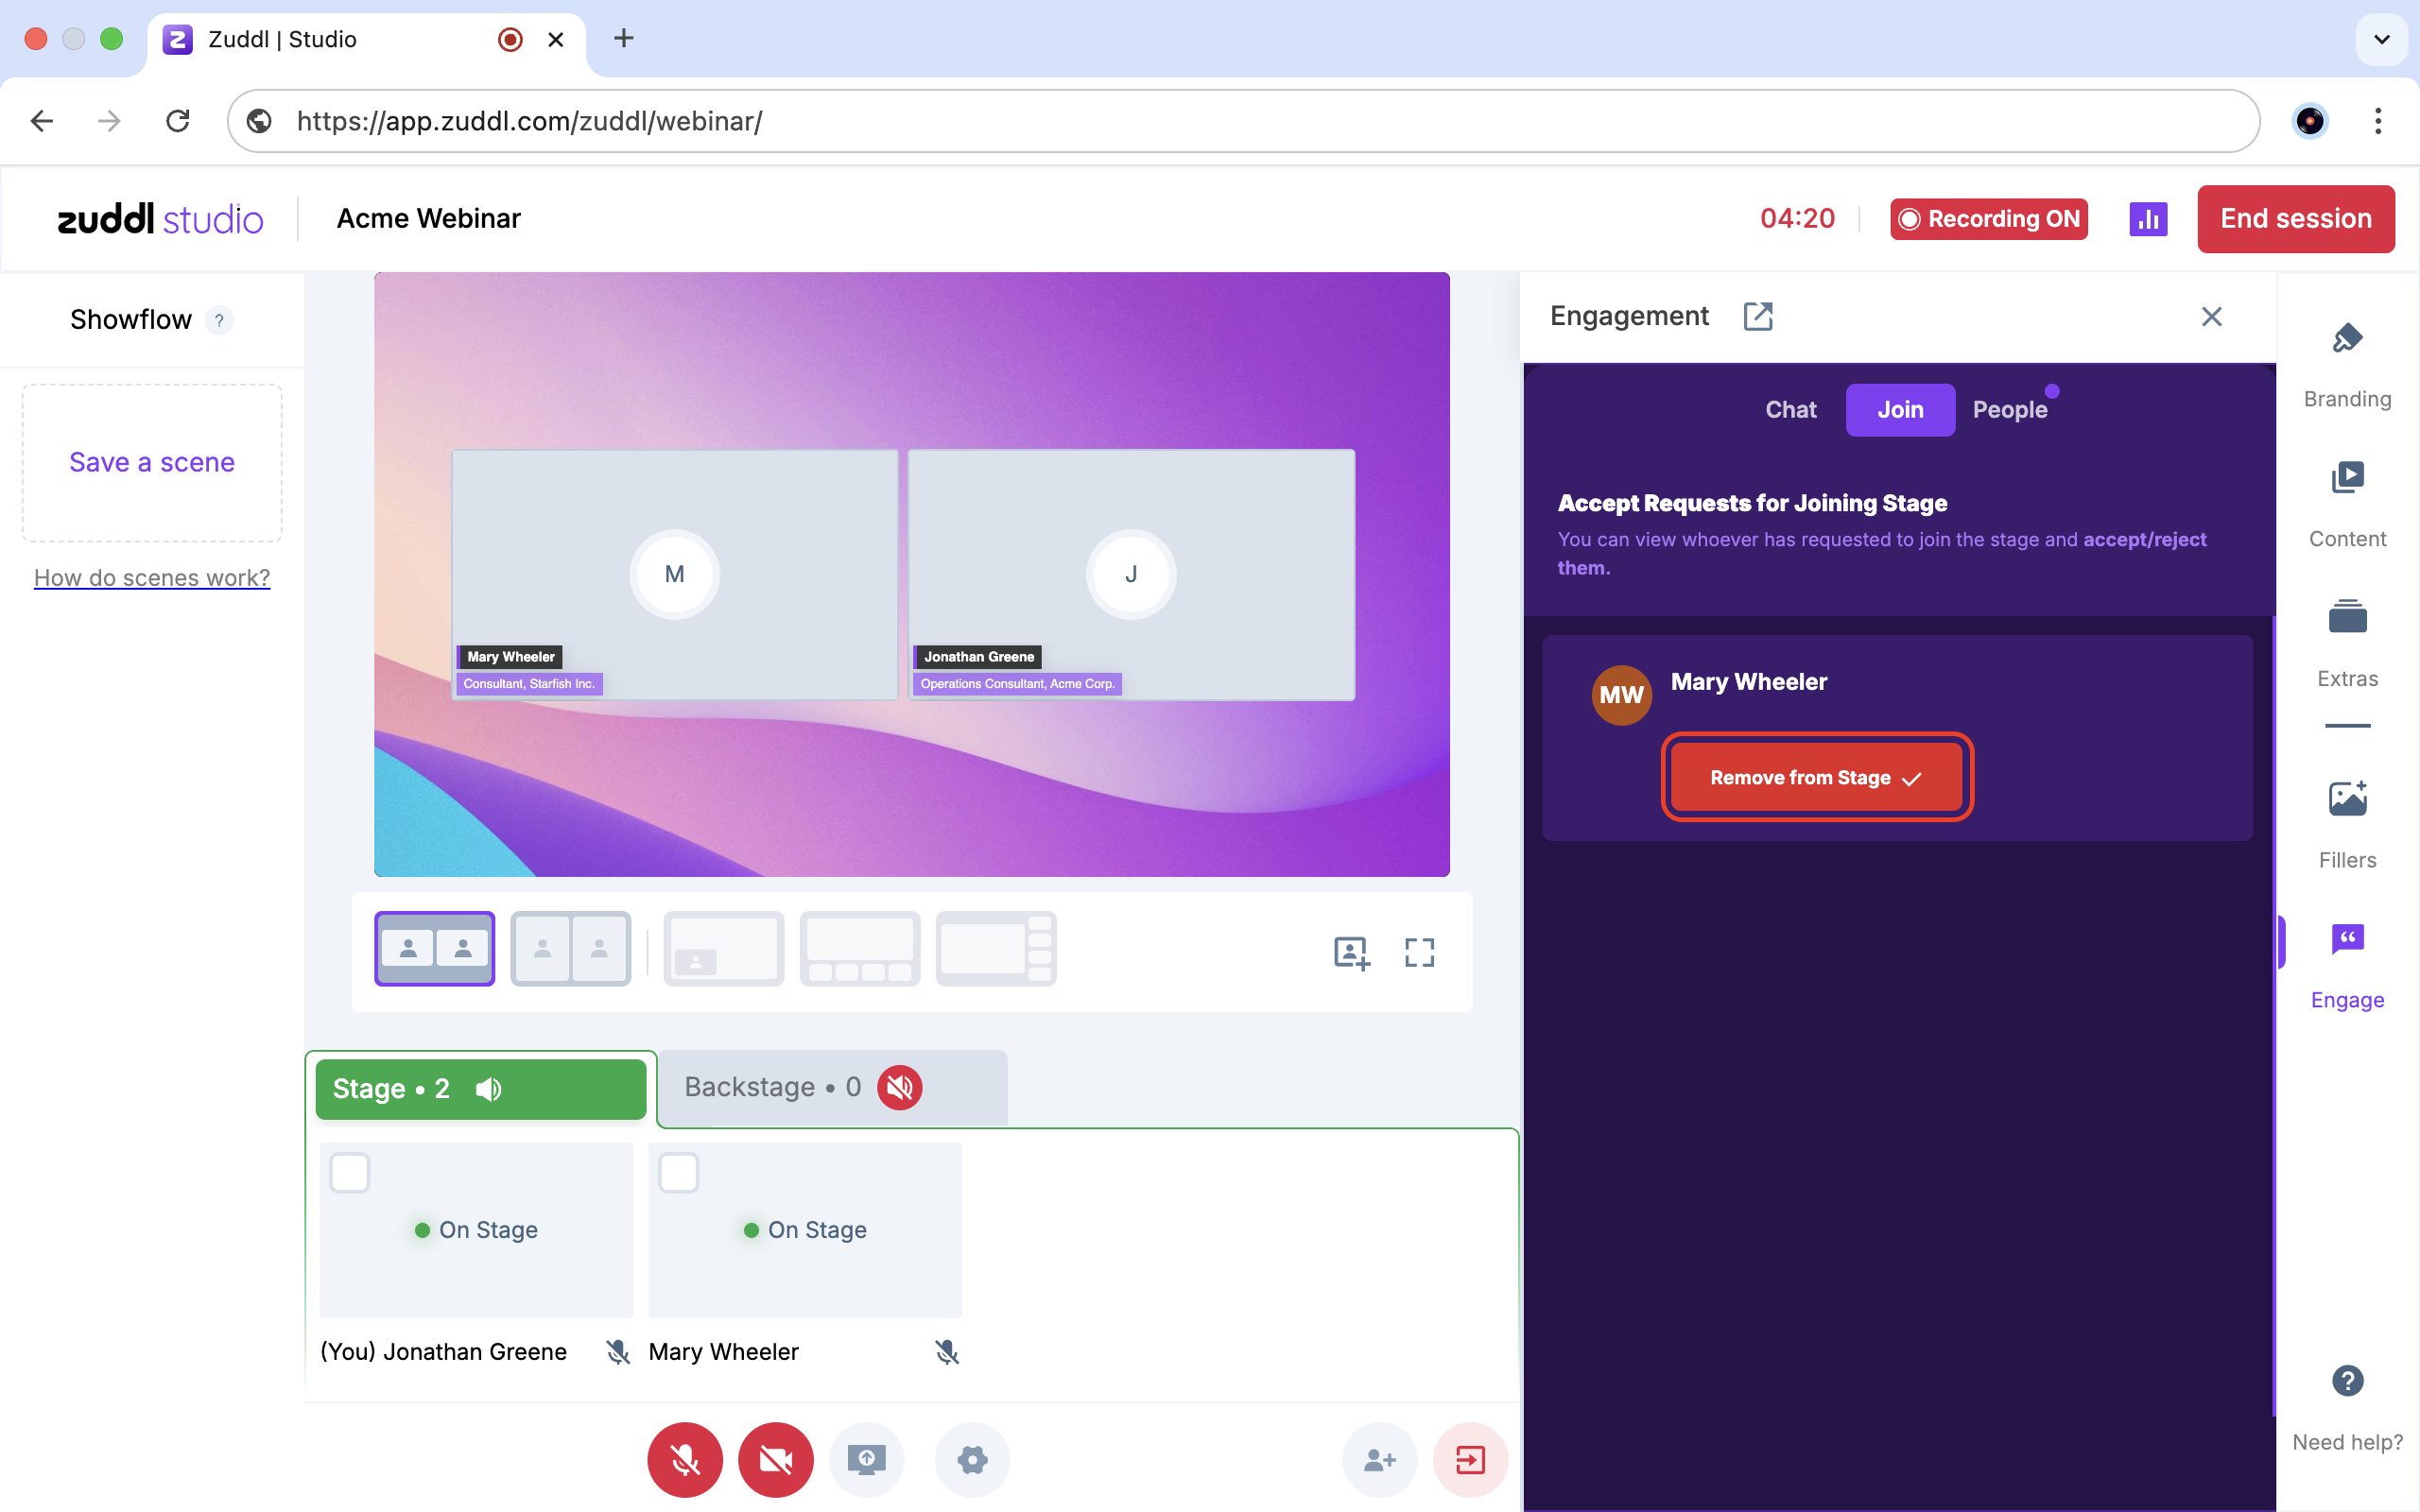
Task: Open the Content panel icon
Action: (x=2346, y=478)
